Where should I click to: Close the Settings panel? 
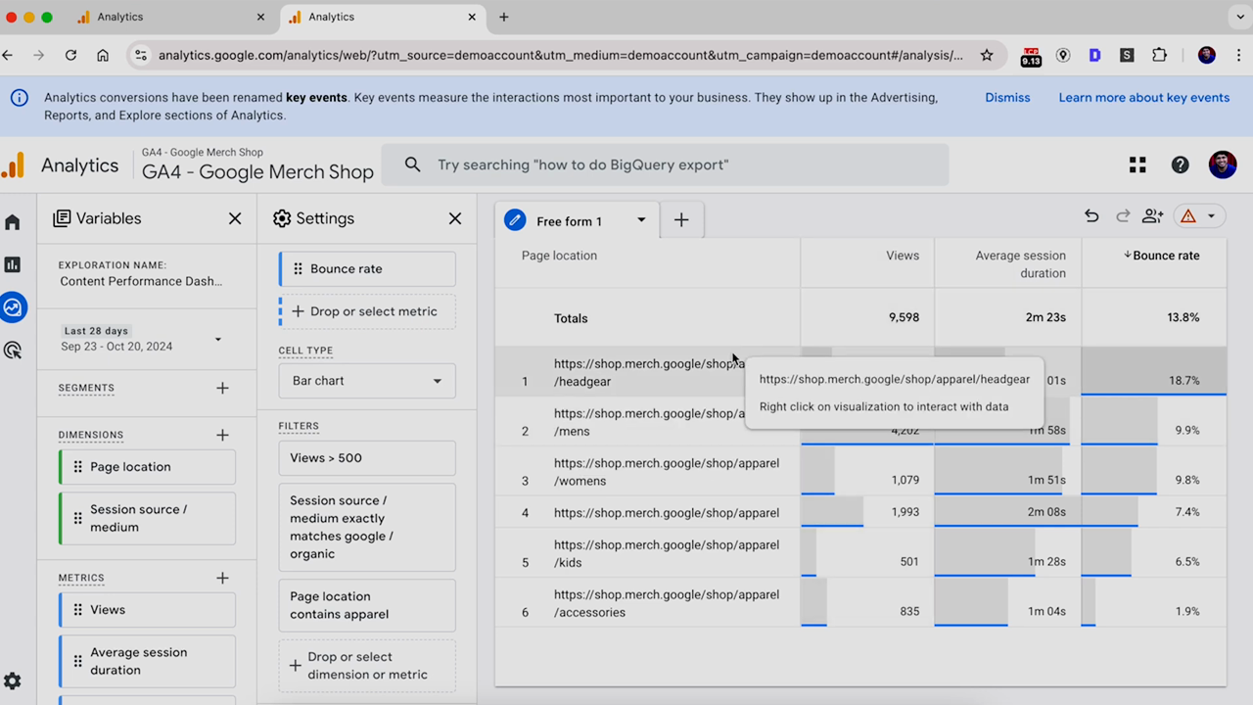(455, 218)
